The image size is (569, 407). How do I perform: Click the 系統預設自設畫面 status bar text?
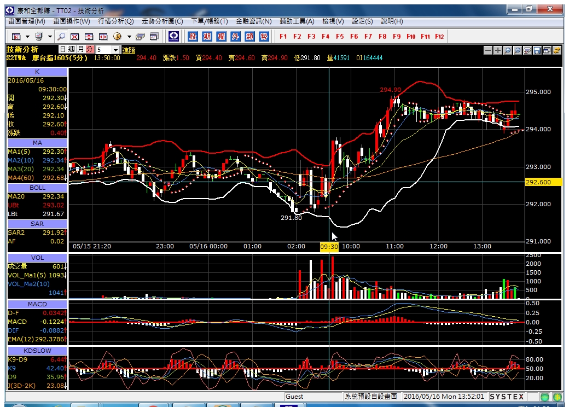click(x=371, y=397)
